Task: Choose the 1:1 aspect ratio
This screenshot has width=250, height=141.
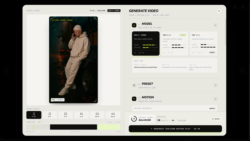Action: pyautogui.click(x=66, y=115)
